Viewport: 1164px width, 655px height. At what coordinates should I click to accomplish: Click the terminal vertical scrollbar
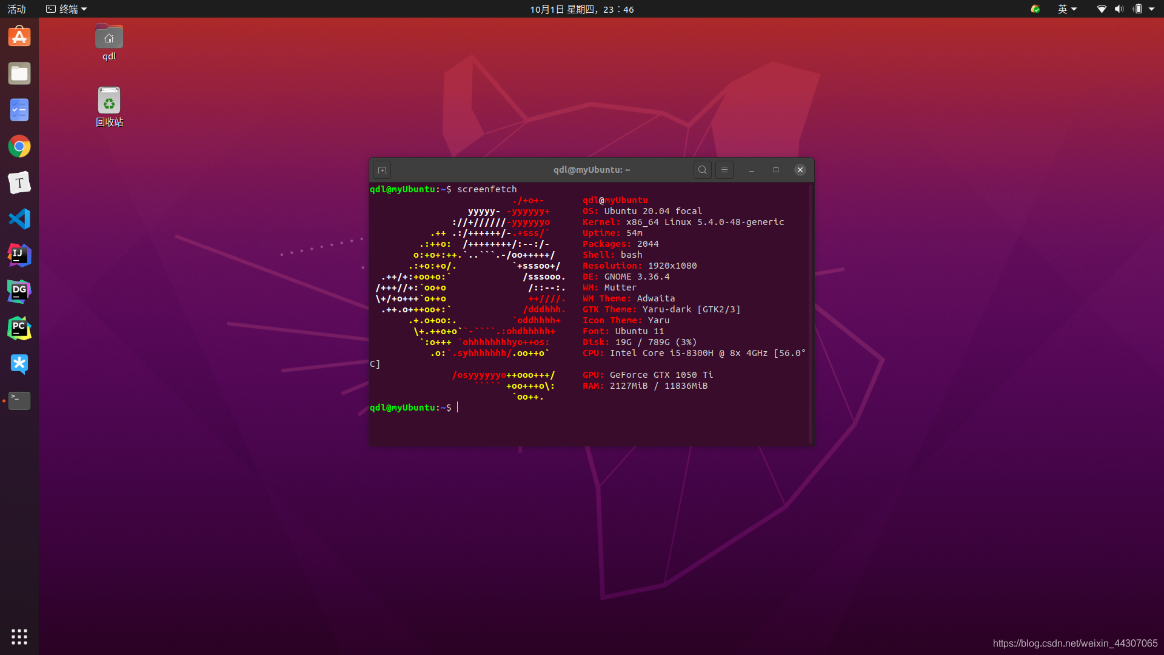[811, 313]
